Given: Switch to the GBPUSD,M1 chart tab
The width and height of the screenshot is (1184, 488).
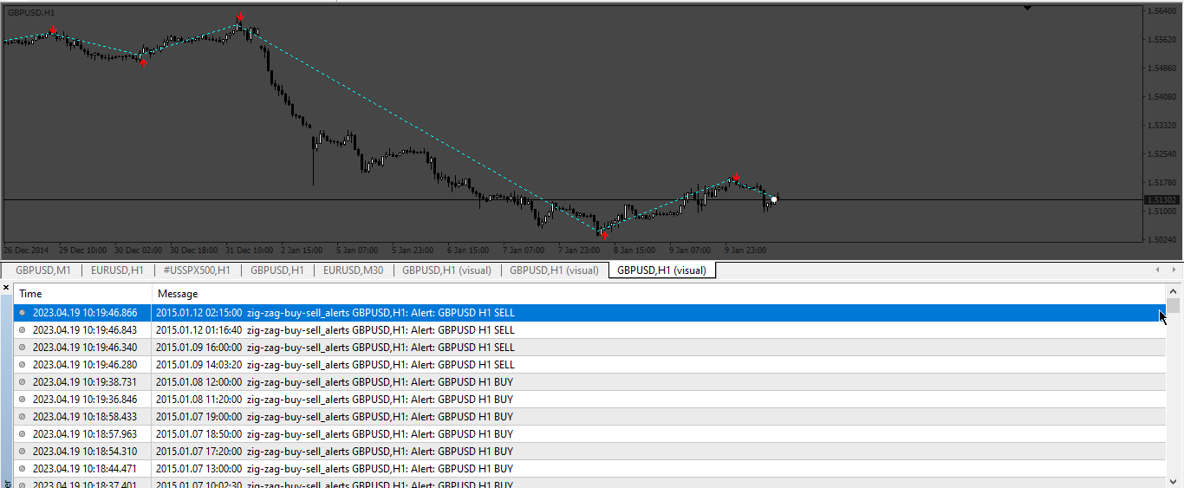Looking at the screenshot, I should tap(42, 270).
